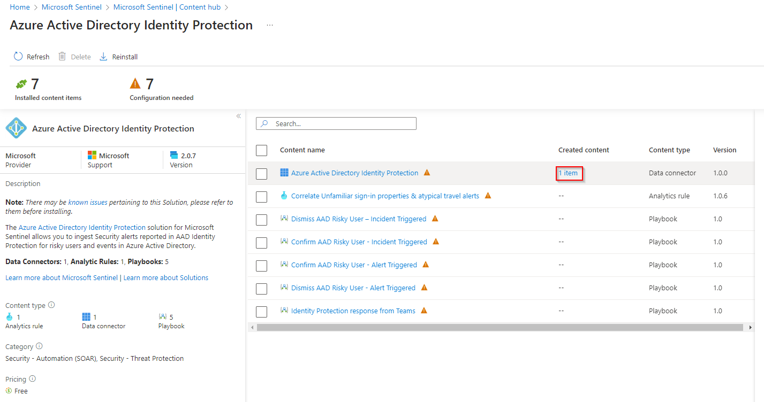Click the Reinstall download icon

[104, 57]
